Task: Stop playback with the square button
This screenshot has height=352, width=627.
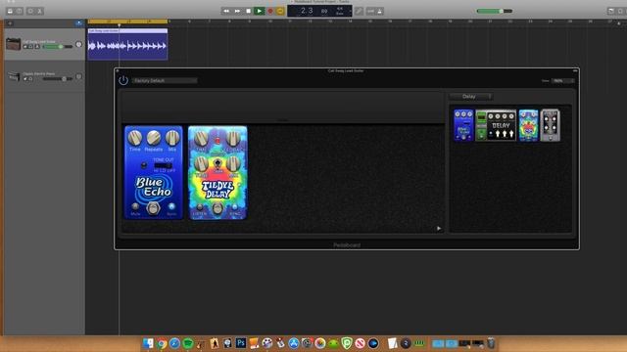Action: pyautogui.click(x=248, y=11)
